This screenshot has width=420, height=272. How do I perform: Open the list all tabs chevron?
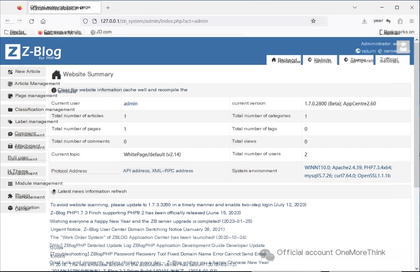tap(354, 8)
